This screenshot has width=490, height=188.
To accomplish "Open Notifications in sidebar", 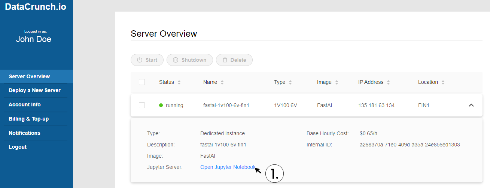I will point(24,133).
